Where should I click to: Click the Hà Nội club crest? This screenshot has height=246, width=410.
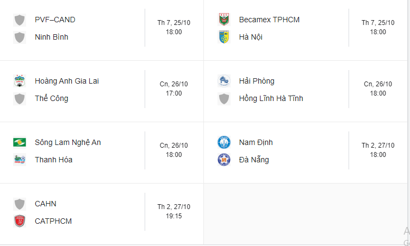point(224,37)
